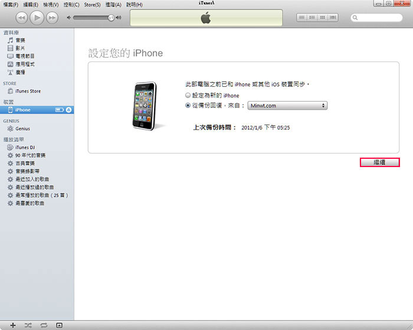Click the volume slider knob
This screenshot has height=330, width=413.
[x=111, y=18]
